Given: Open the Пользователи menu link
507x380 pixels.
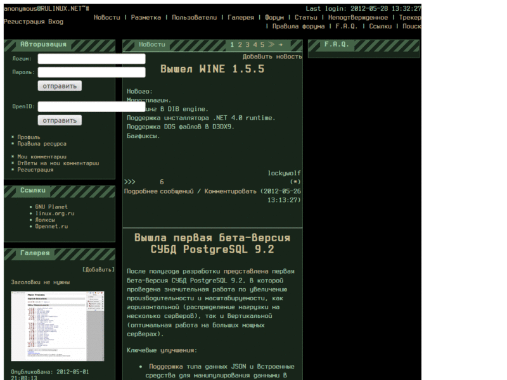Looking at the screenshot, I should [195, 18].
